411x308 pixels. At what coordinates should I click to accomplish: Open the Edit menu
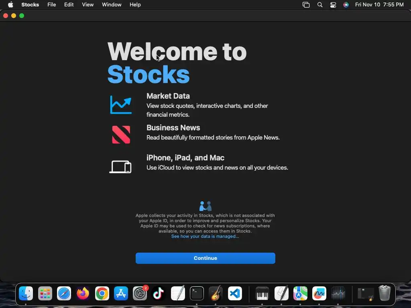click(69, 5)
